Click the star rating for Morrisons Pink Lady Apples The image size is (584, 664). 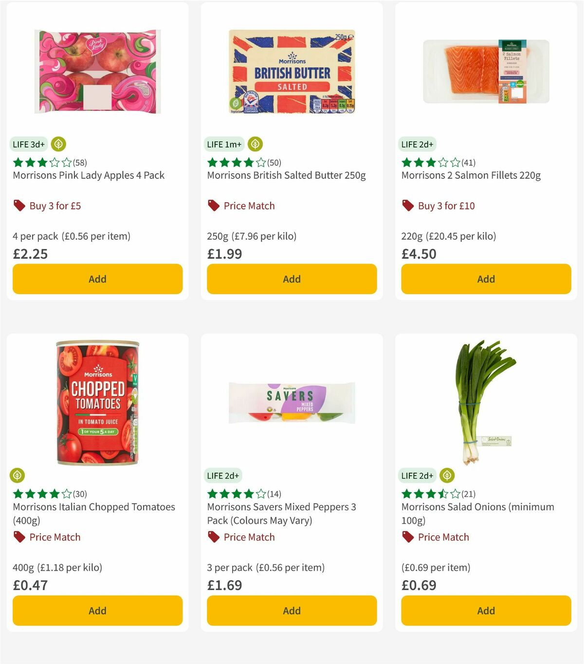[39, 162]
